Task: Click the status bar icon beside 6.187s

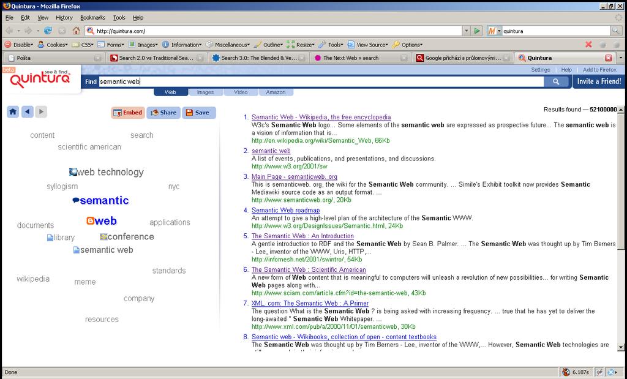Action: [566, 372]
